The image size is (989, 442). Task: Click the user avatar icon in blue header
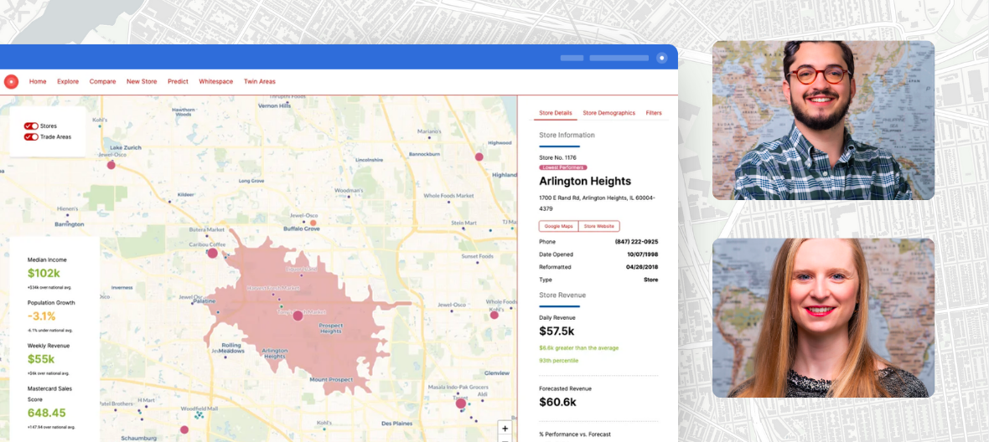coord(661,58)
